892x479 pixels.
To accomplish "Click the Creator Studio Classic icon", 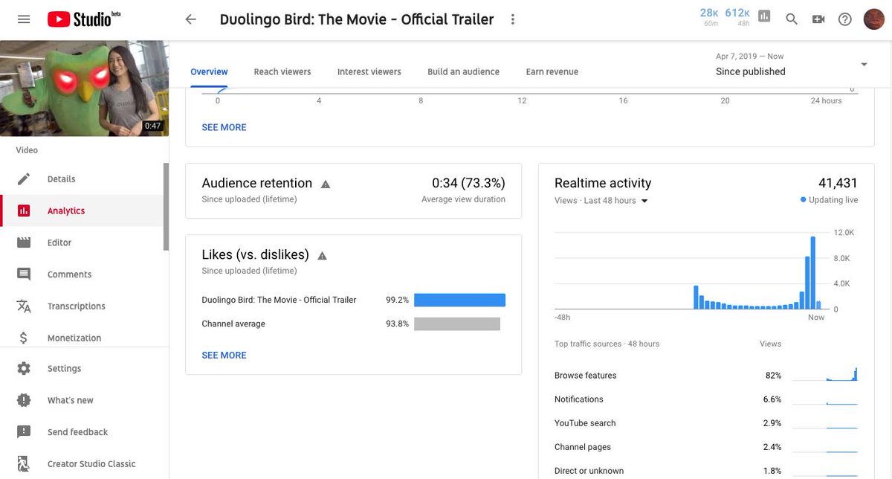I will [24, 463].
